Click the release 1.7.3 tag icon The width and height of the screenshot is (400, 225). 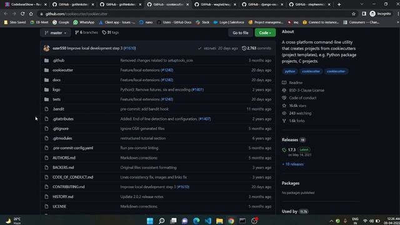point(284,150)
